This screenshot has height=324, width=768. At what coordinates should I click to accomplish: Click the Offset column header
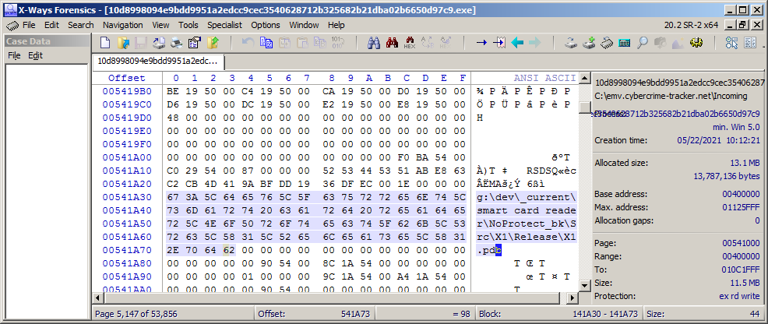(x=126, y=78)
